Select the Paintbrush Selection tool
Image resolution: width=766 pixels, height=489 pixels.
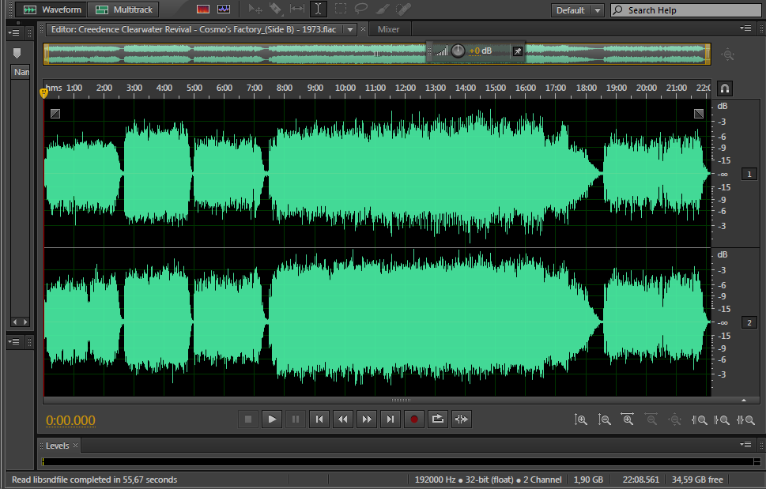pyautogui.click(x=383, y=9)
